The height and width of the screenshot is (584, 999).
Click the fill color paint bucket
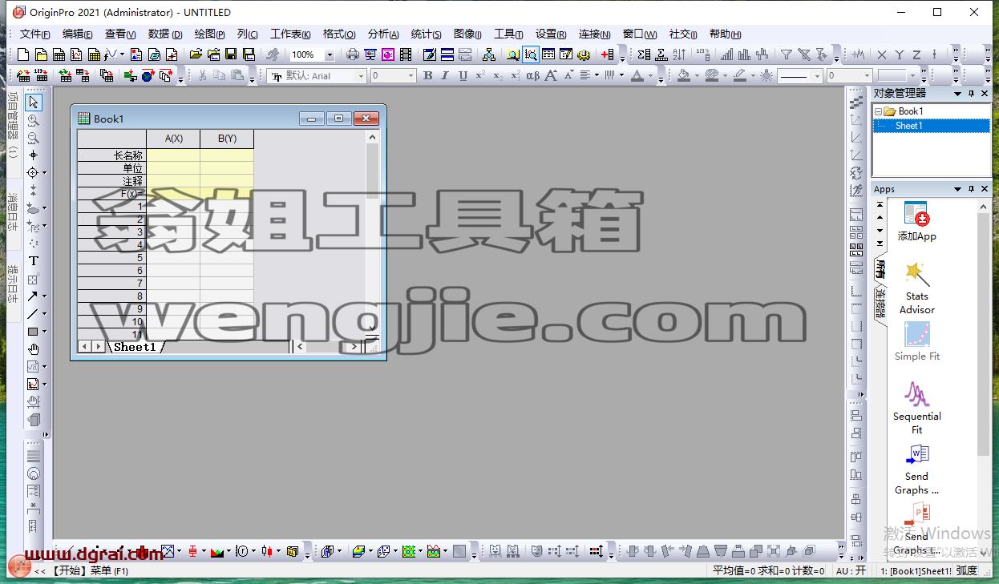[x=684, y=75]
